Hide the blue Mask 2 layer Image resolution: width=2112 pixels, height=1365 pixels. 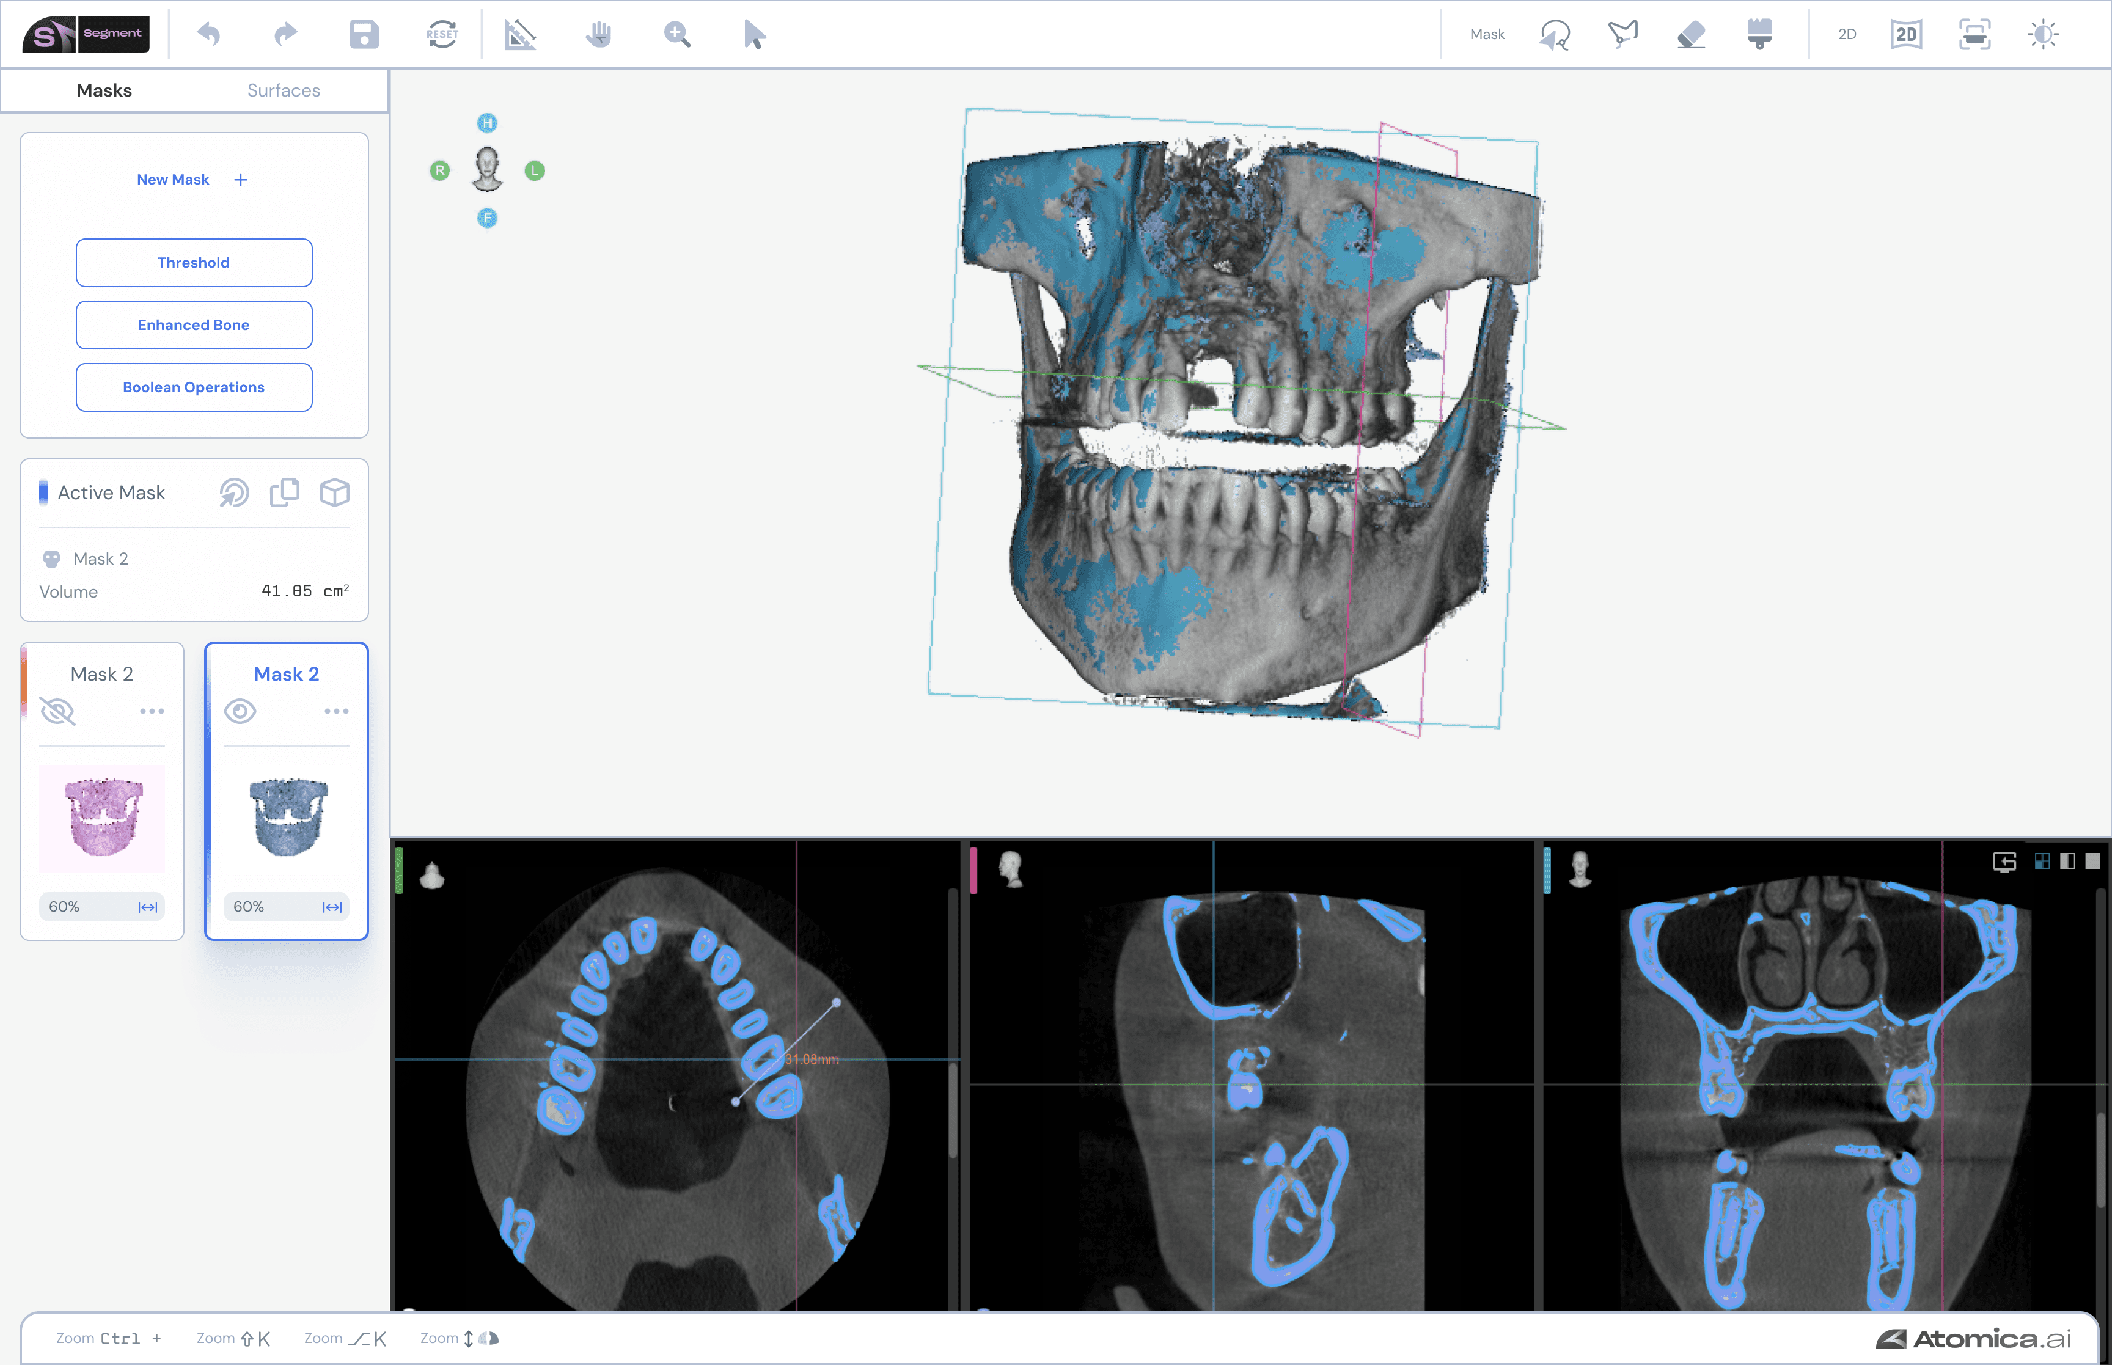240,711
